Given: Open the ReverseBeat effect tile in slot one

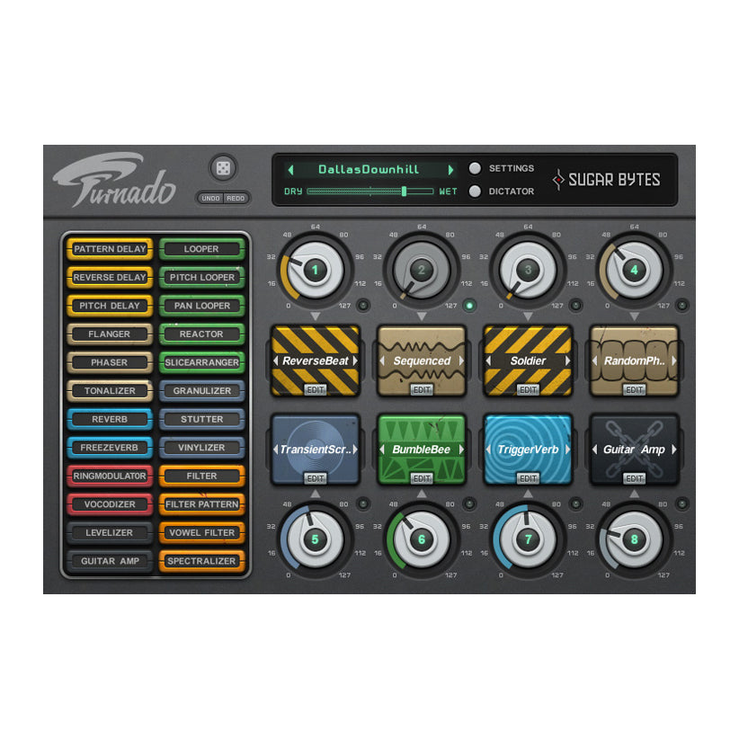Looking at the screenshot, I should tap(316, 361).
